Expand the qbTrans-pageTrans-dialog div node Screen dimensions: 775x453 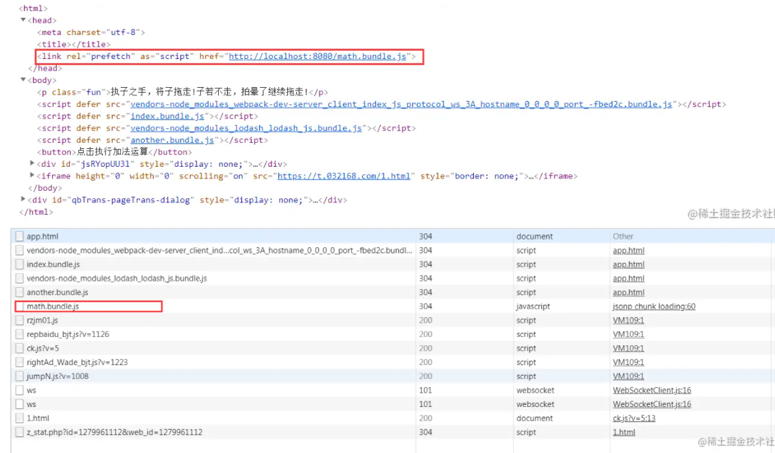click(23, 199)
